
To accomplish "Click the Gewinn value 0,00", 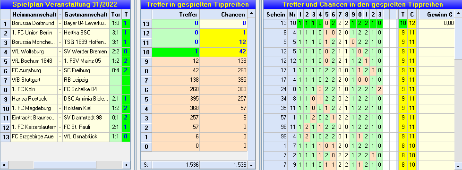I will (x=436, y=24).
